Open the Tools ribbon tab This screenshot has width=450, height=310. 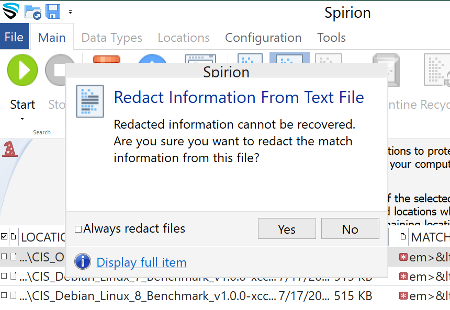tap(331, 38)
